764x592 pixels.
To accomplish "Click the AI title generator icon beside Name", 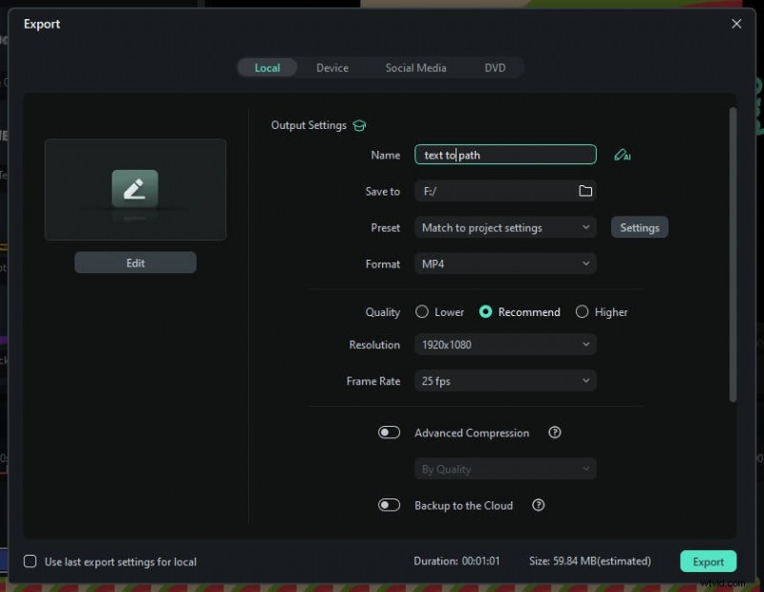I will point(622,154).
